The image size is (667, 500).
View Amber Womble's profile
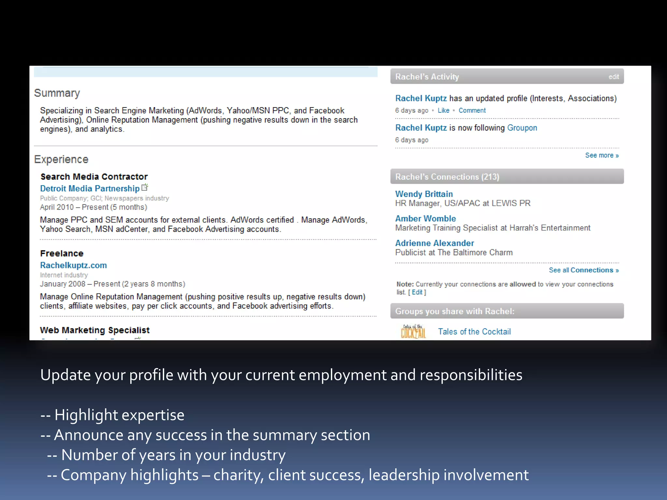425,218
